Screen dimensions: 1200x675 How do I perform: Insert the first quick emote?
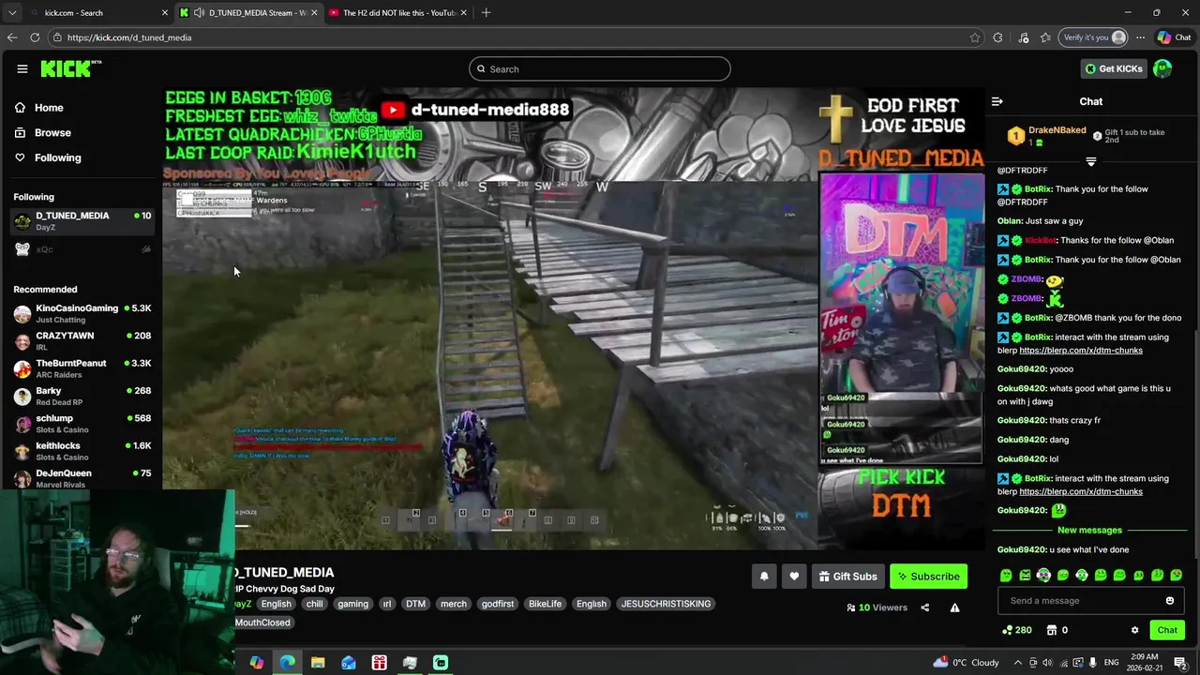click(1006, 576)
